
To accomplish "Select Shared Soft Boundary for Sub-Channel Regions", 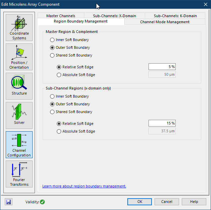I will (x=71, y=112).
